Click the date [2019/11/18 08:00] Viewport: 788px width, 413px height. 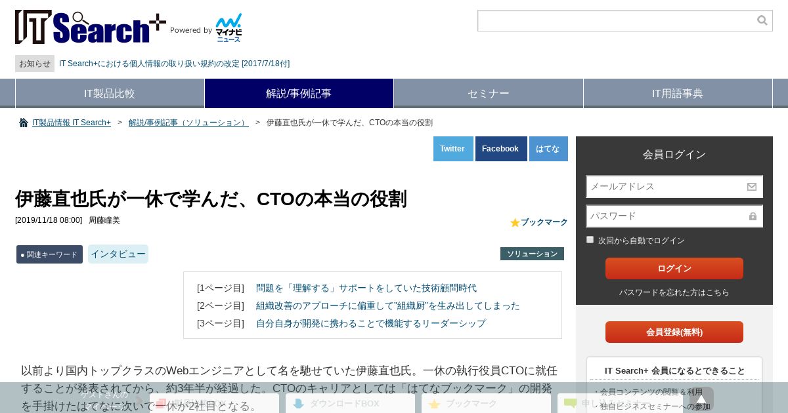click(x=49, y=220)
